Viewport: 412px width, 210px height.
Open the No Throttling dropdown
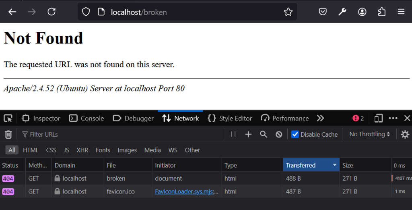point(369,134)
